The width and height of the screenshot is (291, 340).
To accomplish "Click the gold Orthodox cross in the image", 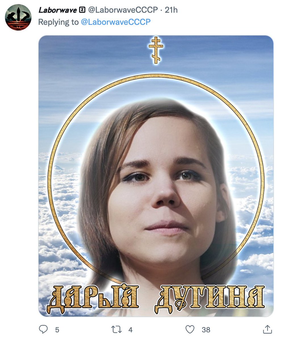I will tap(156, 50).
